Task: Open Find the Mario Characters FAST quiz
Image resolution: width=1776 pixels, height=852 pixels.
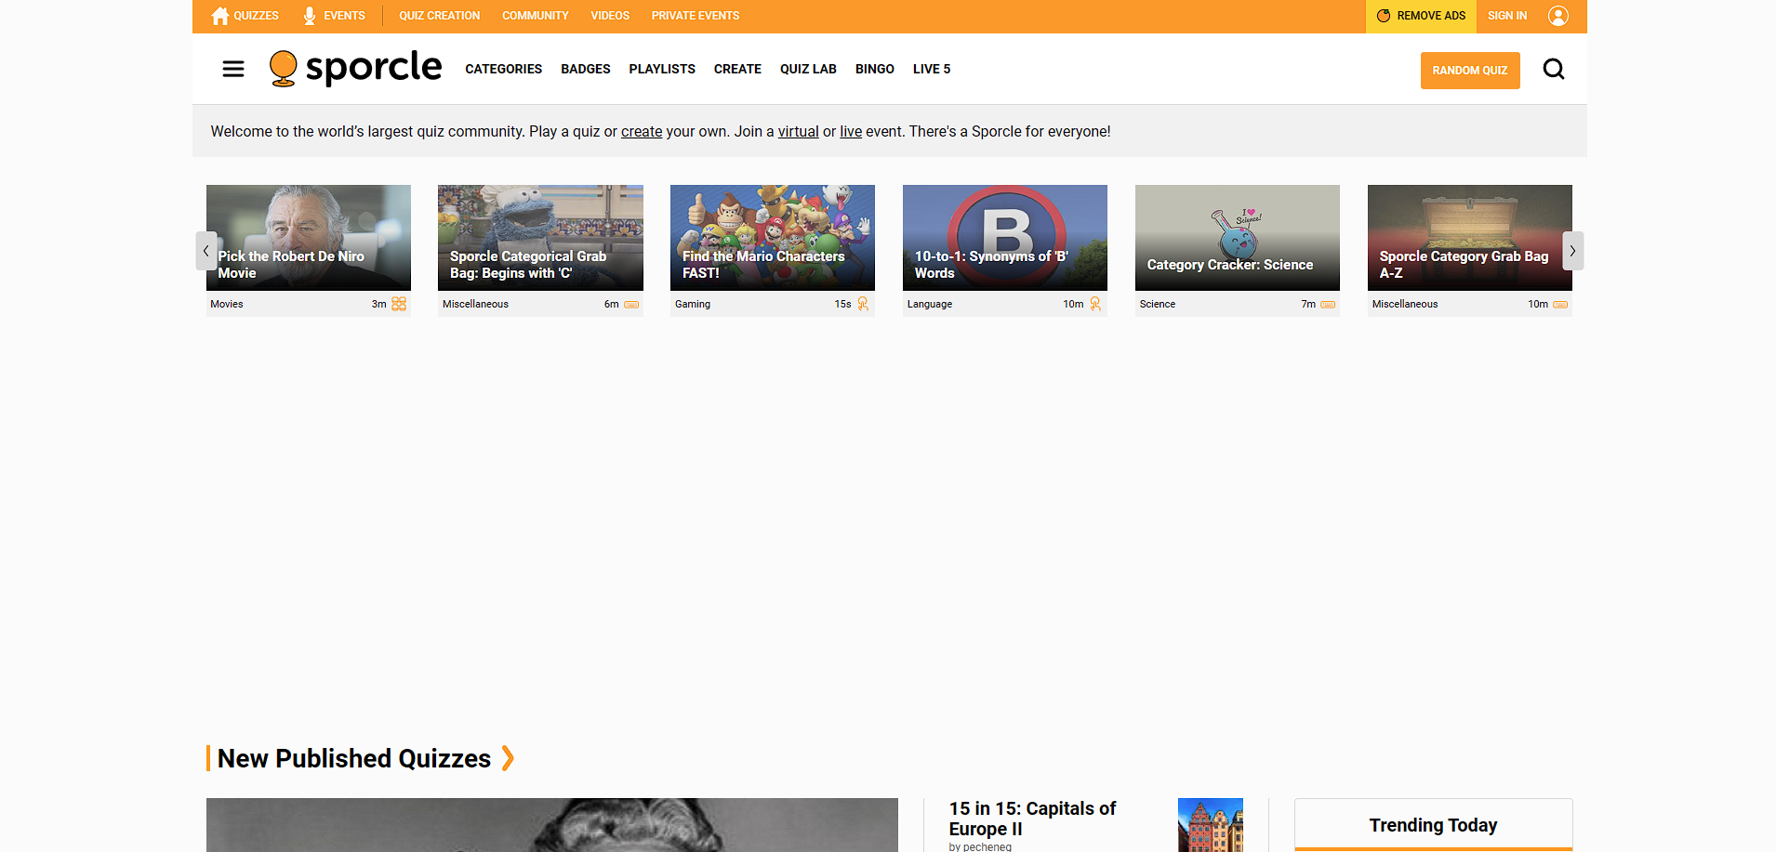Action: click(x=773, y=238)
